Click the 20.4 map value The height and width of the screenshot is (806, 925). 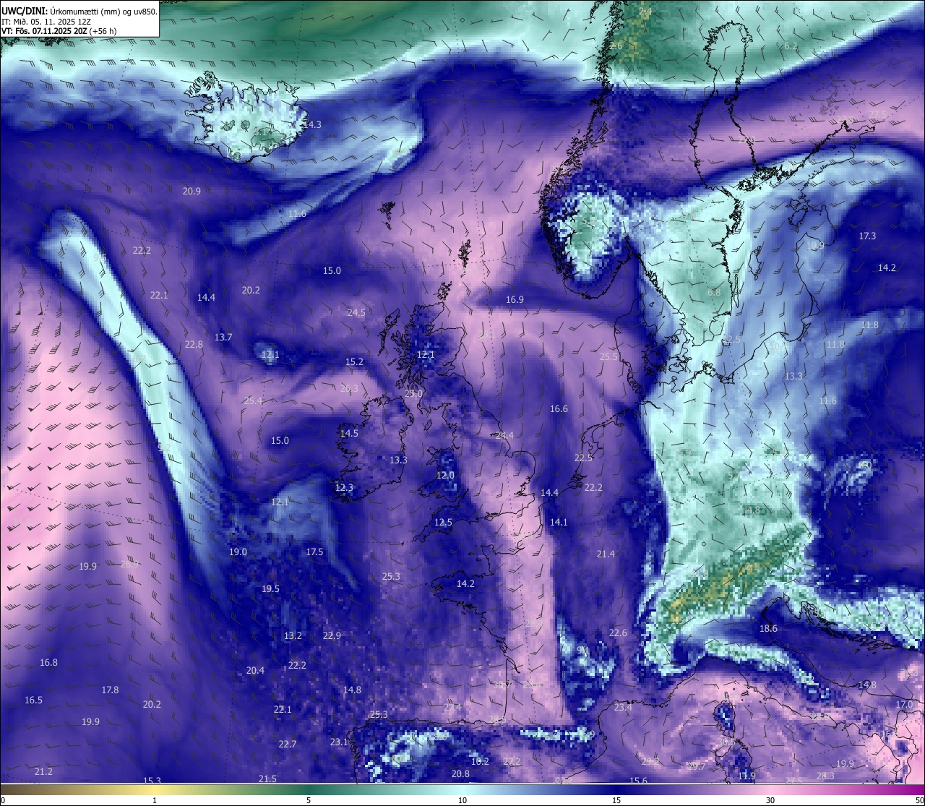[255, 670]
